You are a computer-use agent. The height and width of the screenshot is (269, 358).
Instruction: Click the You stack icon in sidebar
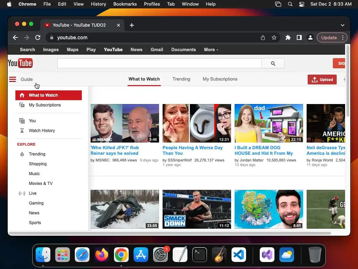(x=22, y=121)
